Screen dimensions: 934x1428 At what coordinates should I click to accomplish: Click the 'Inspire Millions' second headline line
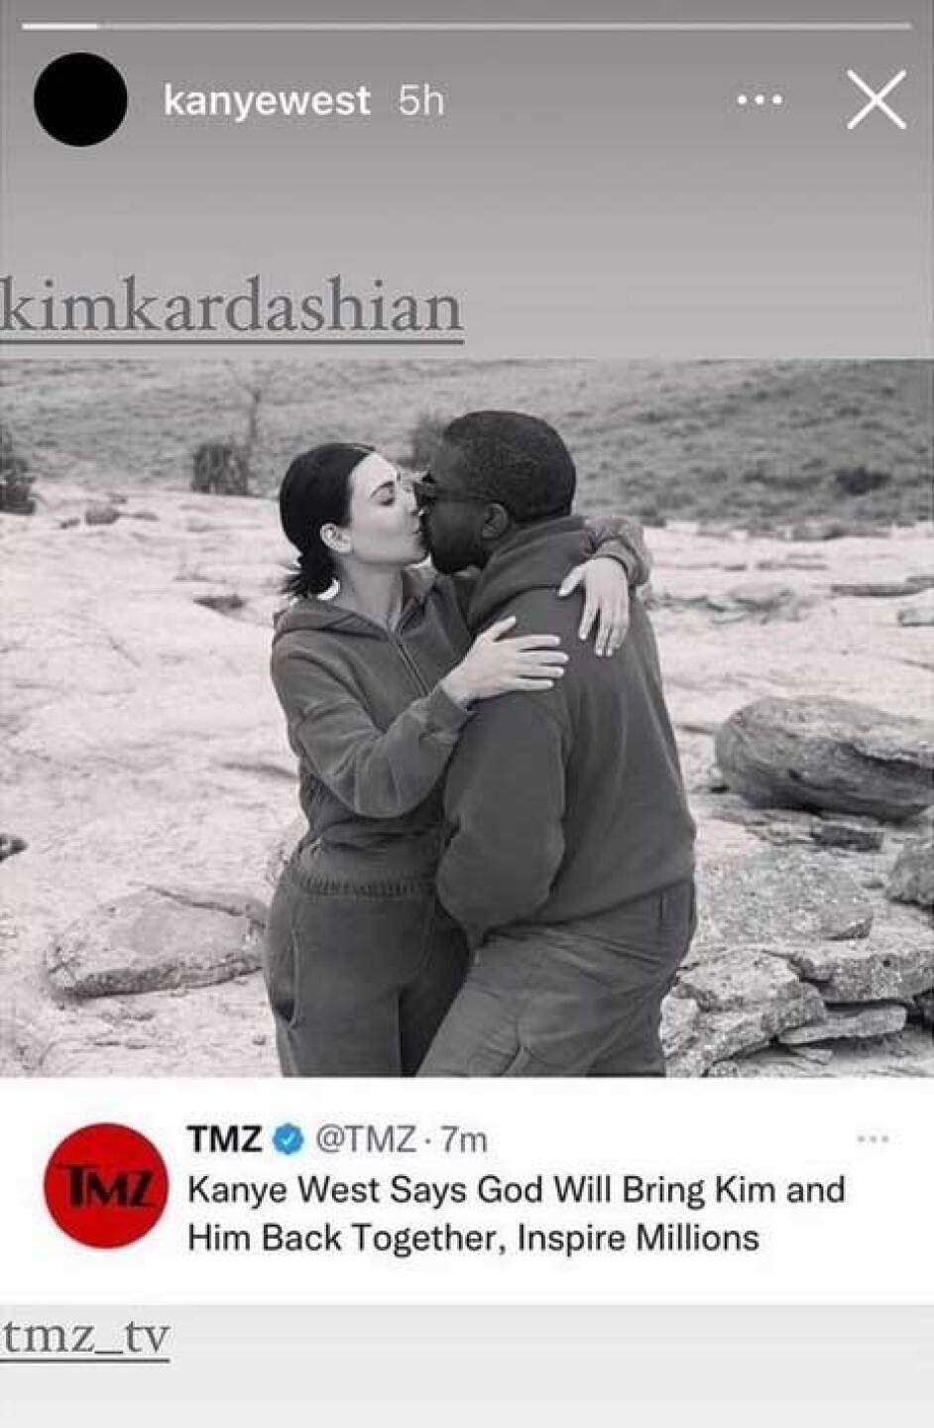coord(474,1238)
